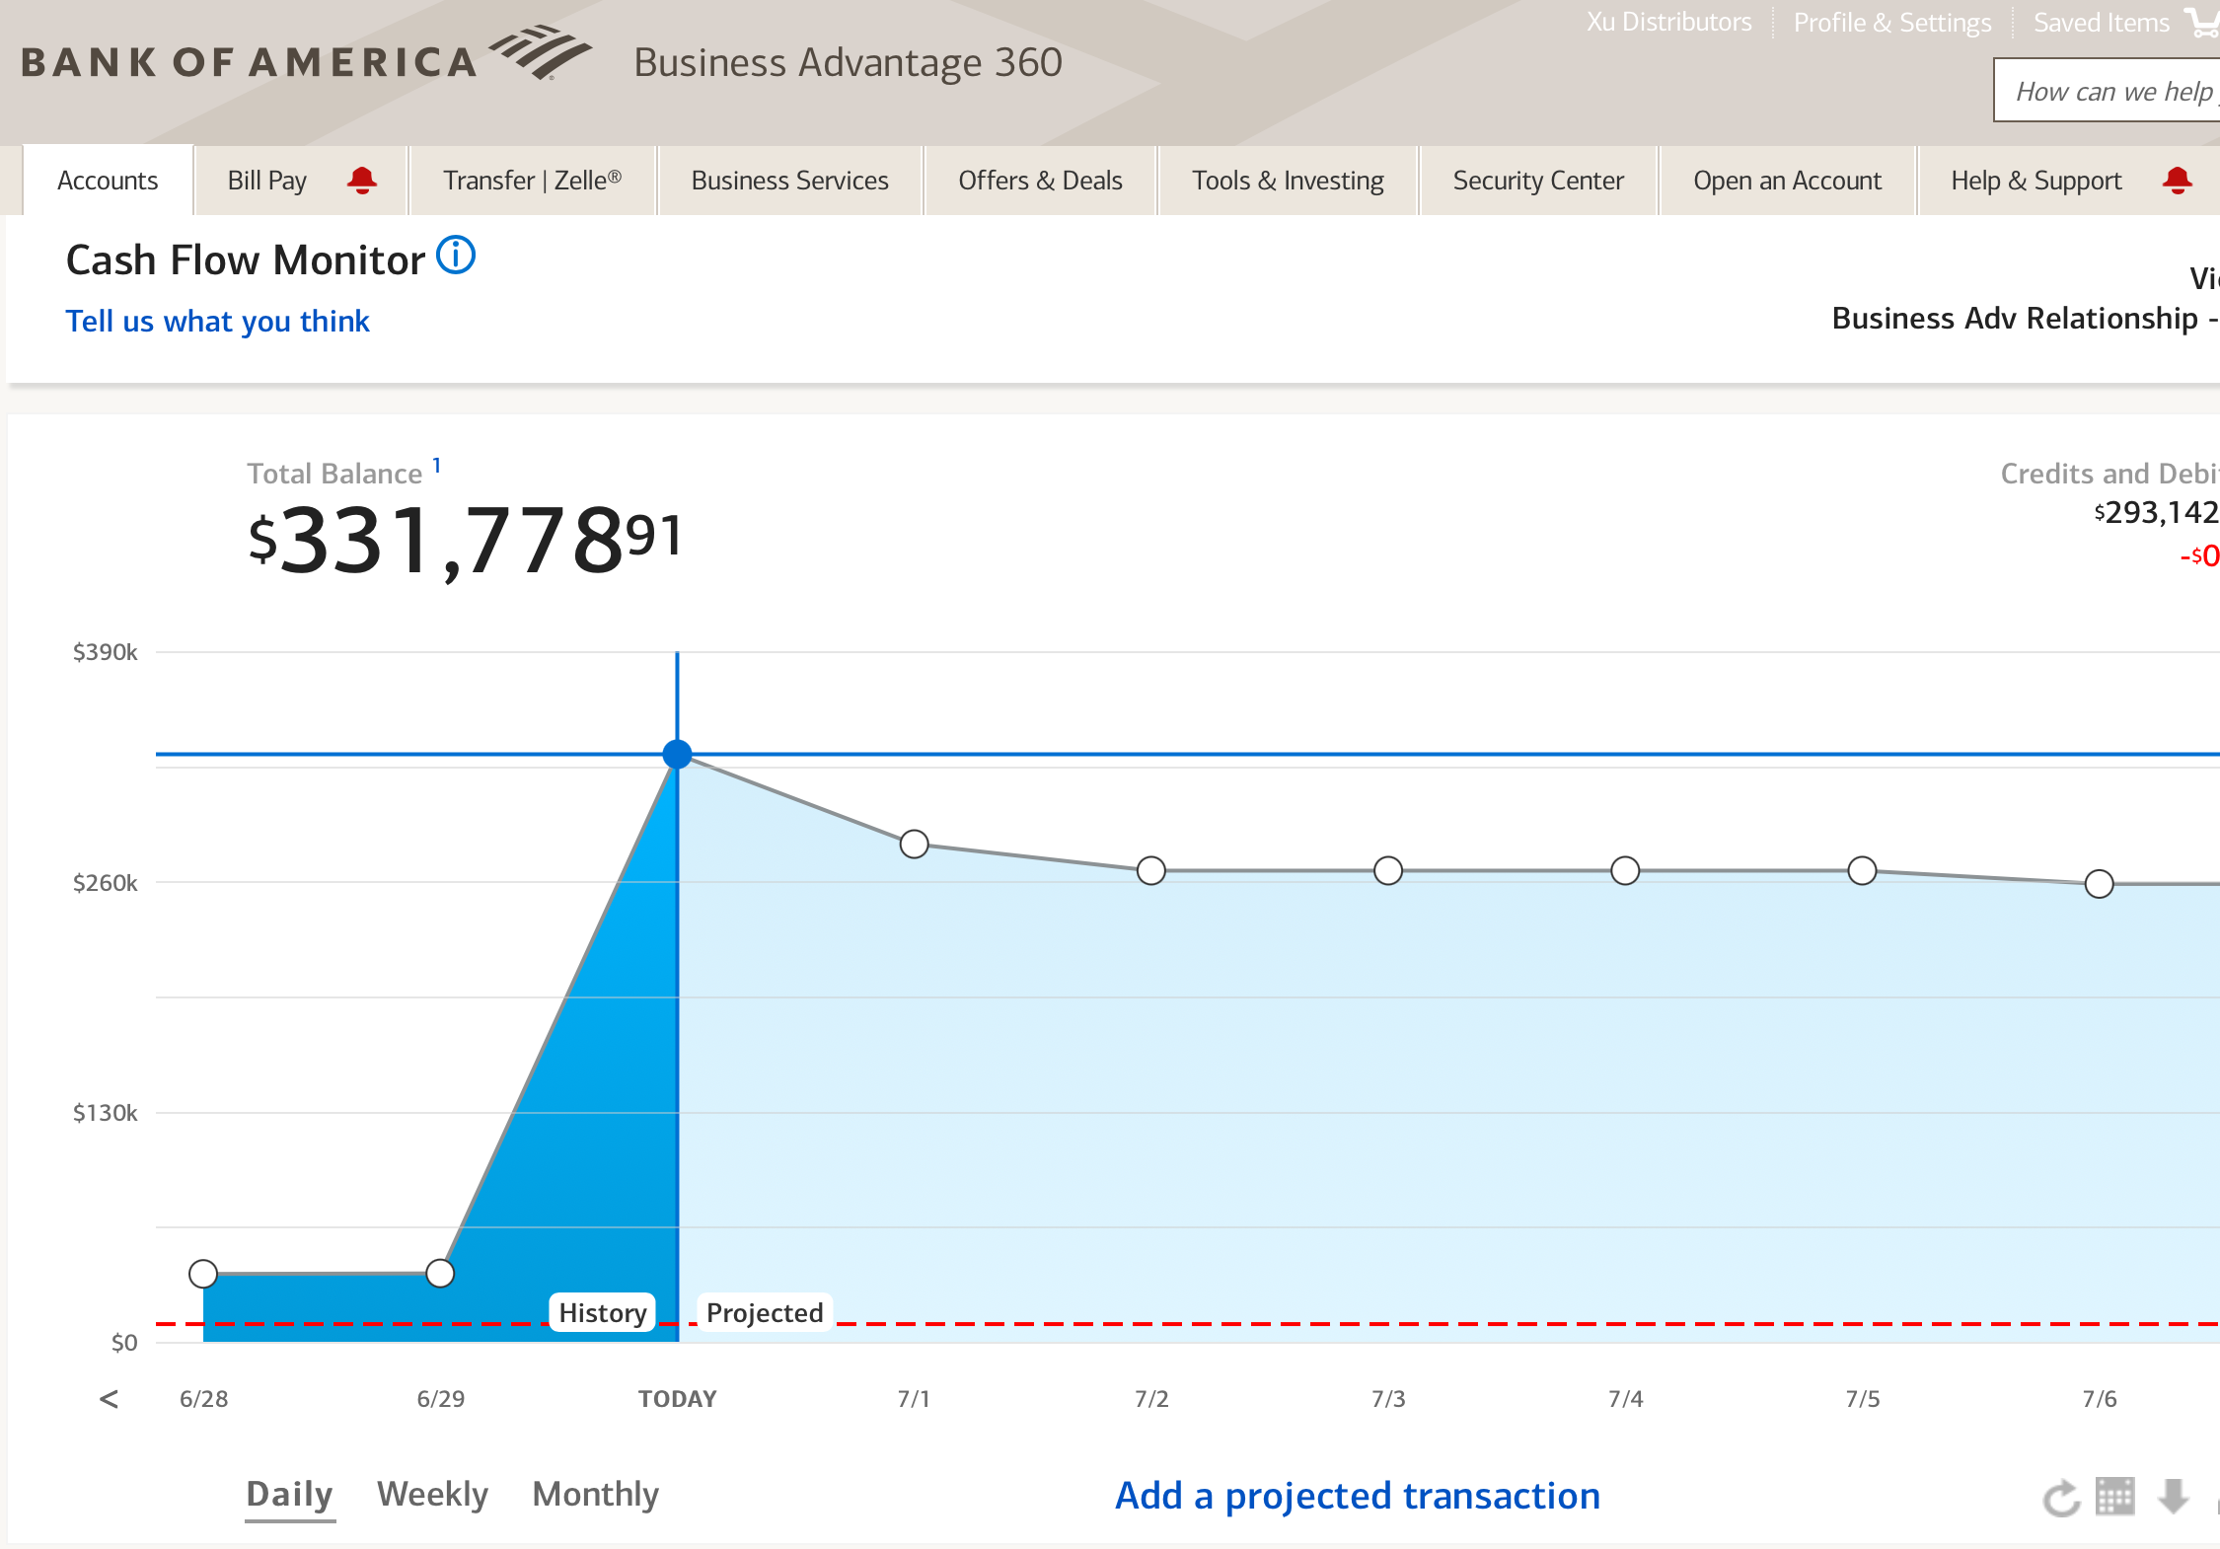
Task: Click the download arrow icon
Action: point(2173,1496)
